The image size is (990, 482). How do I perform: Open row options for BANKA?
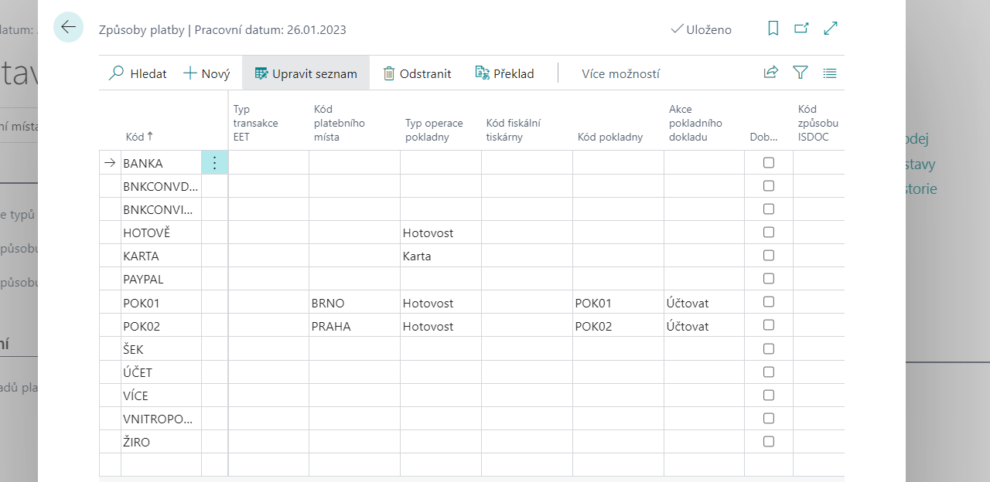[215, 163]
